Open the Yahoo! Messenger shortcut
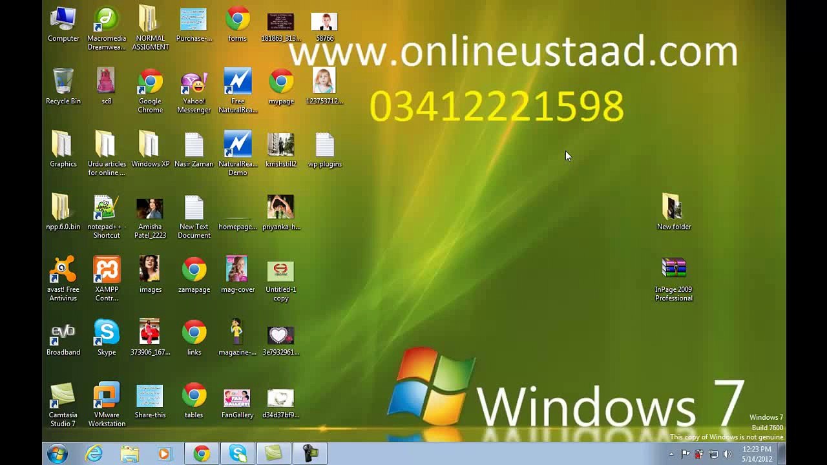This screenshot has height=465, width=827. click(194, 91)
